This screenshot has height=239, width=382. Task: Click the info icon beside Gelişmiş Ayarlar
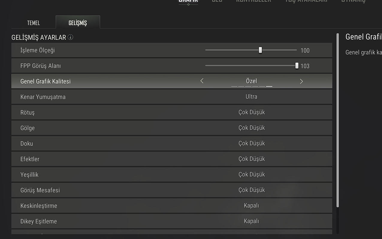click(x=70, y=37)
